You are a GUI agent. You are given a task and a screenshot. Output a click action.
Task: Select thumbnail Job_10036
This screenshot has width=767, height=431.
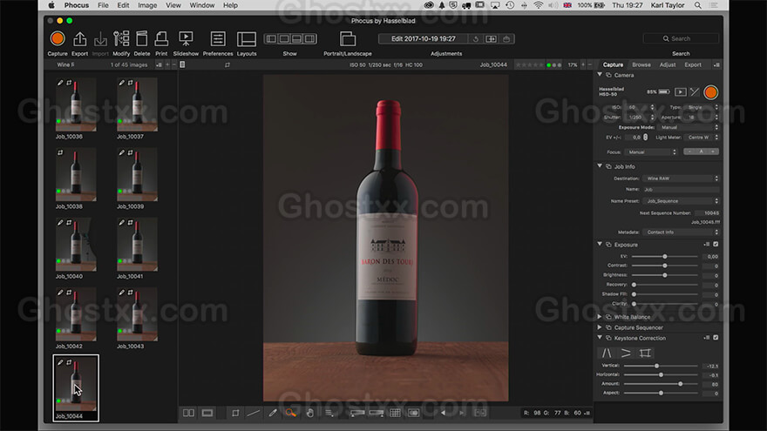(76, 104)
